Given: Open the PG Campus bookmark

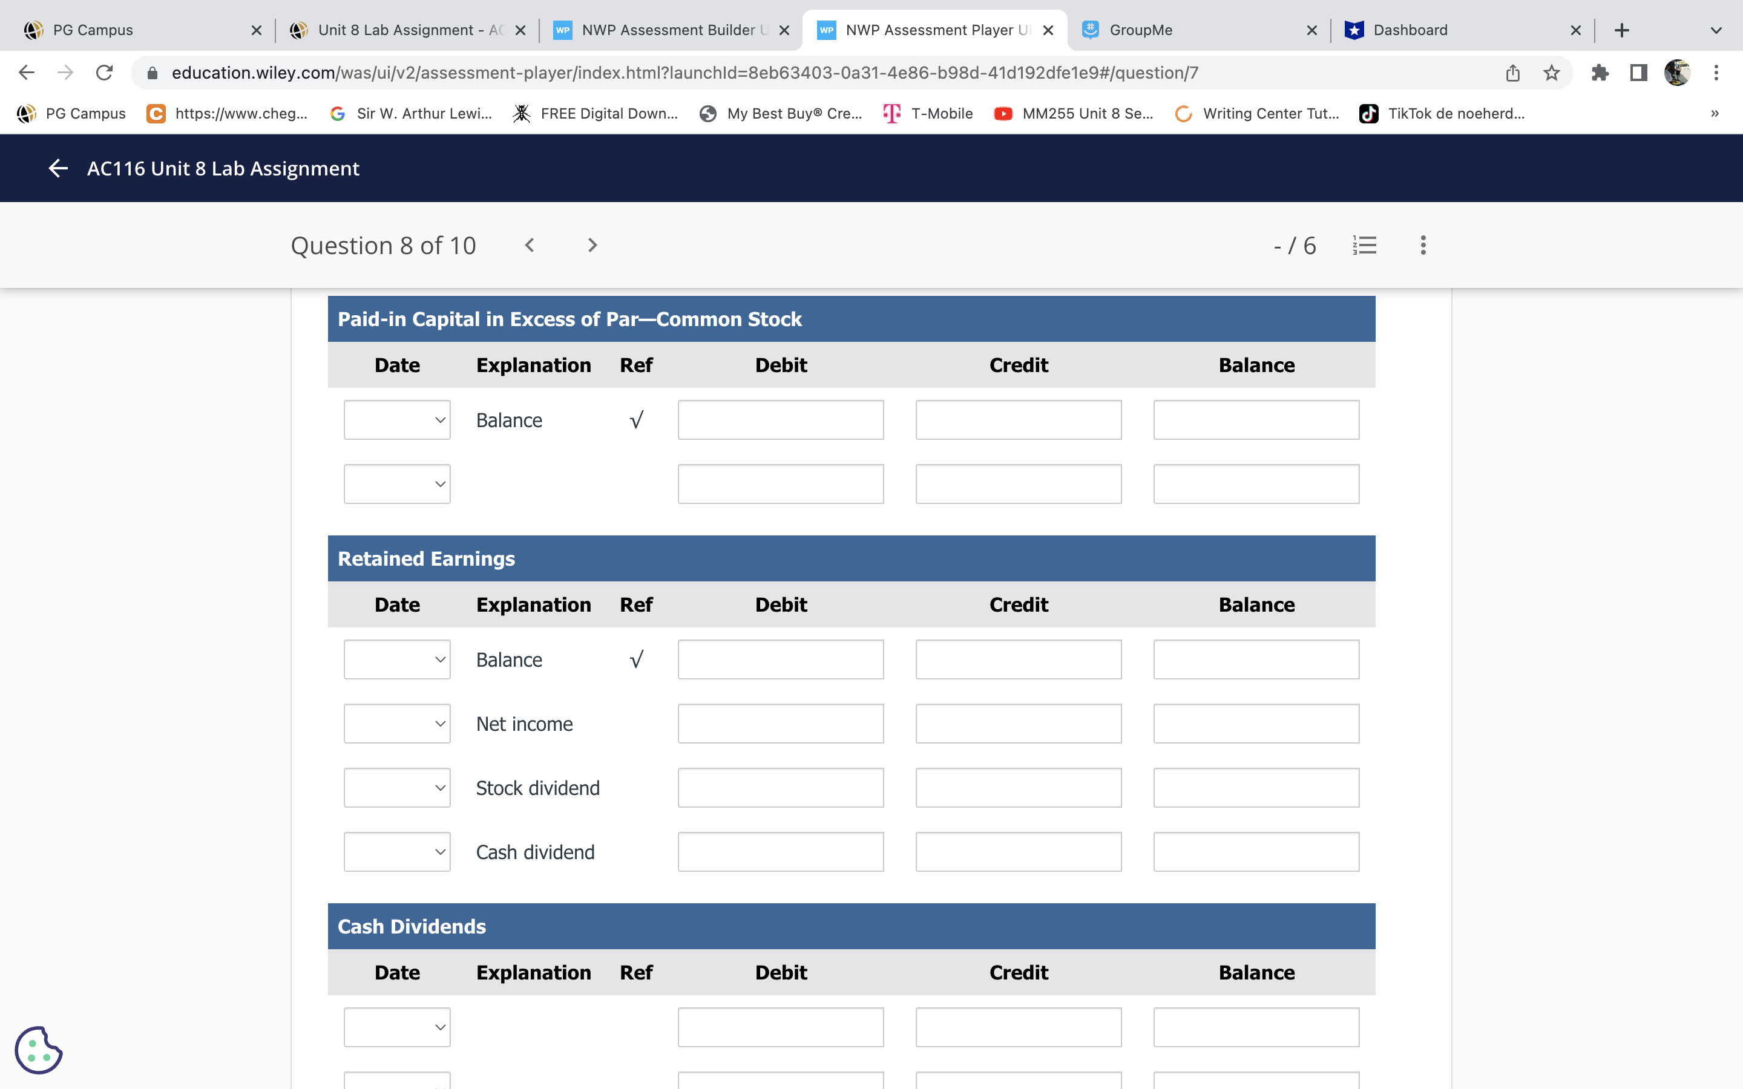Looking at the screenshot, I should coord(71,114).
